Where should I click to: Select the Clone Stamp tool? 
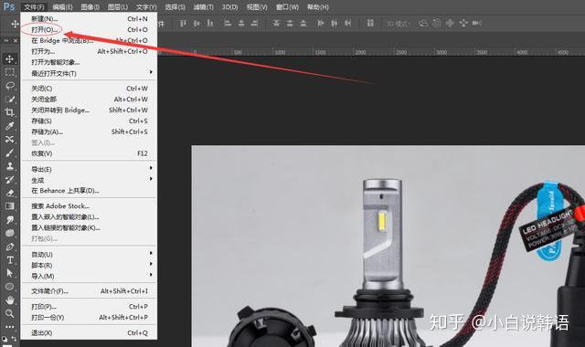click(10, 166)
